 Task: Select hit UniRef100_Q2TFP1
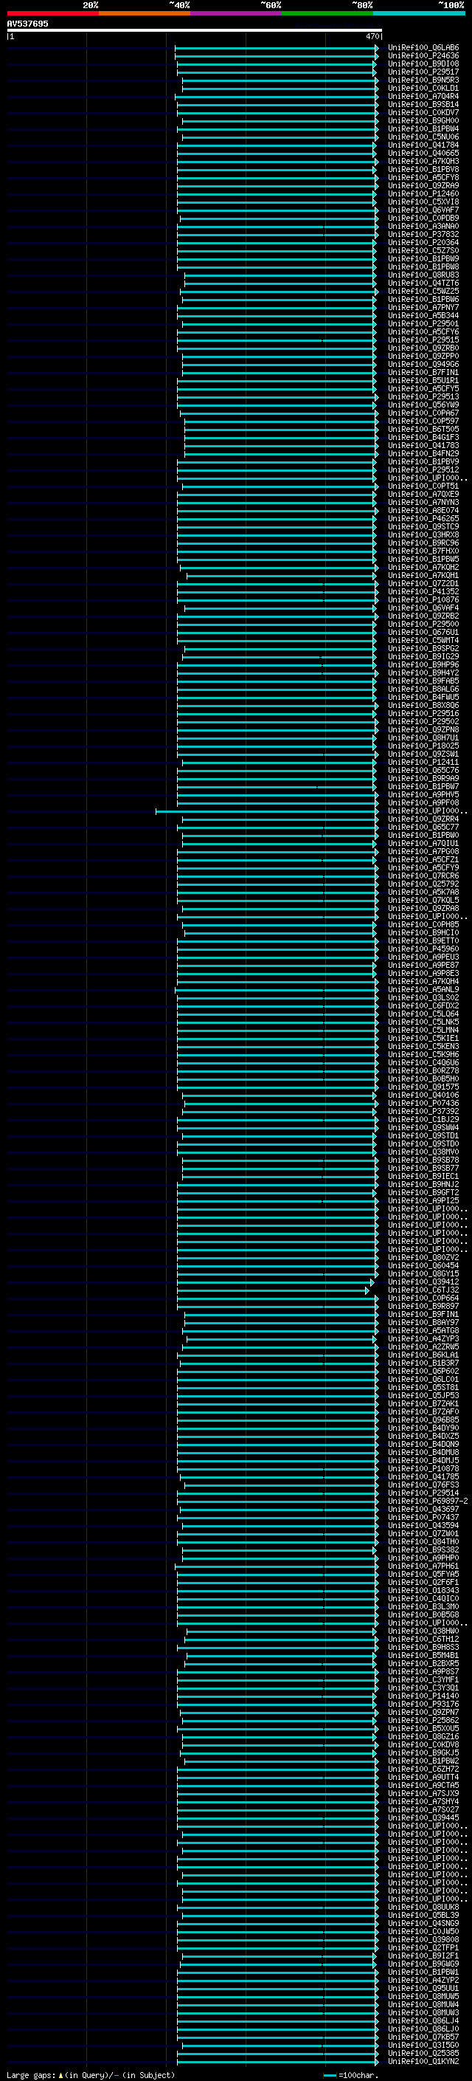[423, 1947]
